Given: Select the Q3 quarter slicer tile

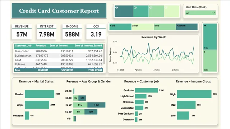Looking at the screenshot, I should [x=141, y=11].
